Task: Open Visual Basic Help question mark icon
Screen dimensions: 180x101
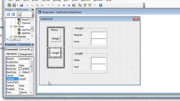Action: (101, 5)
